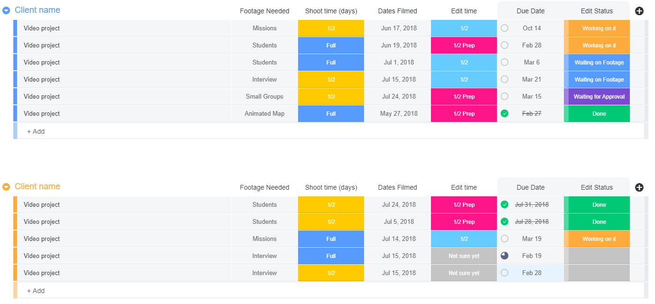Click the pie progress icon beside Feb 19

pyautogui.click(x=505, y=256)
